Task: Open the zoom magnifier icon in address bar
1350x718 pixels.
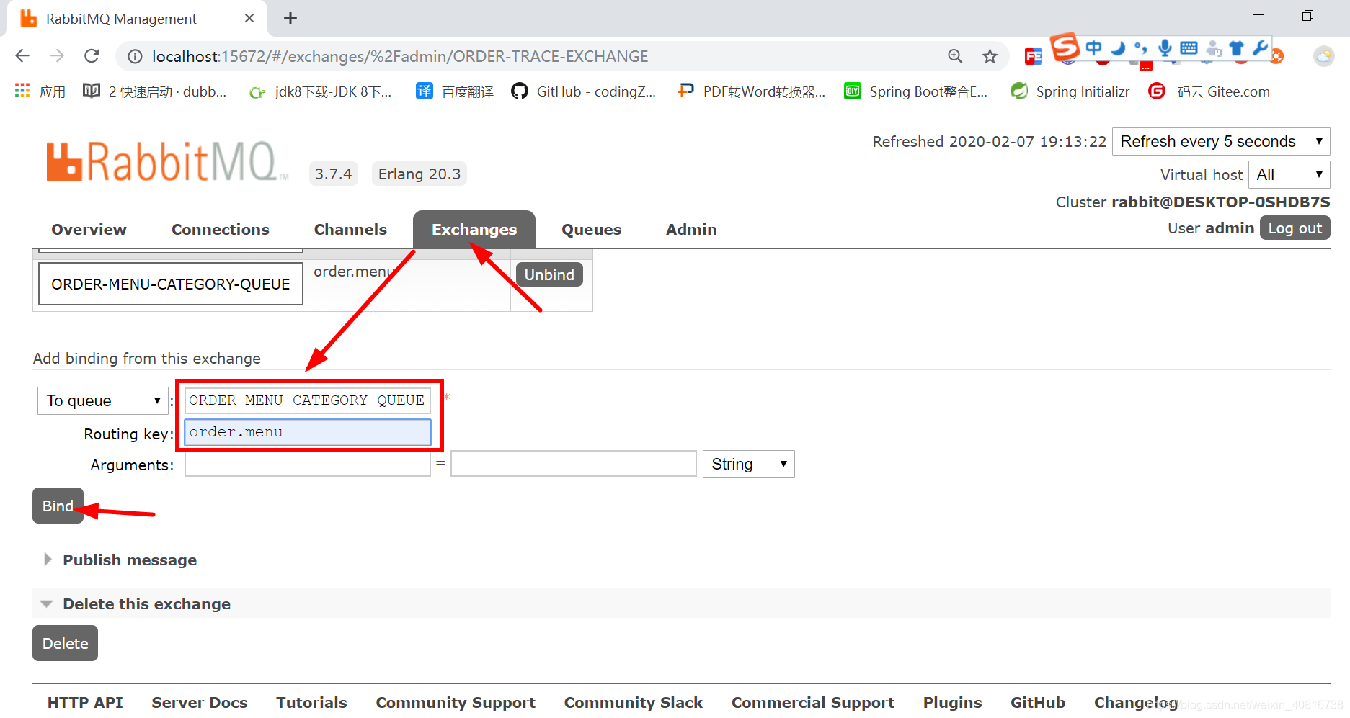Action: pyautogui.click(x=955, y=56)
